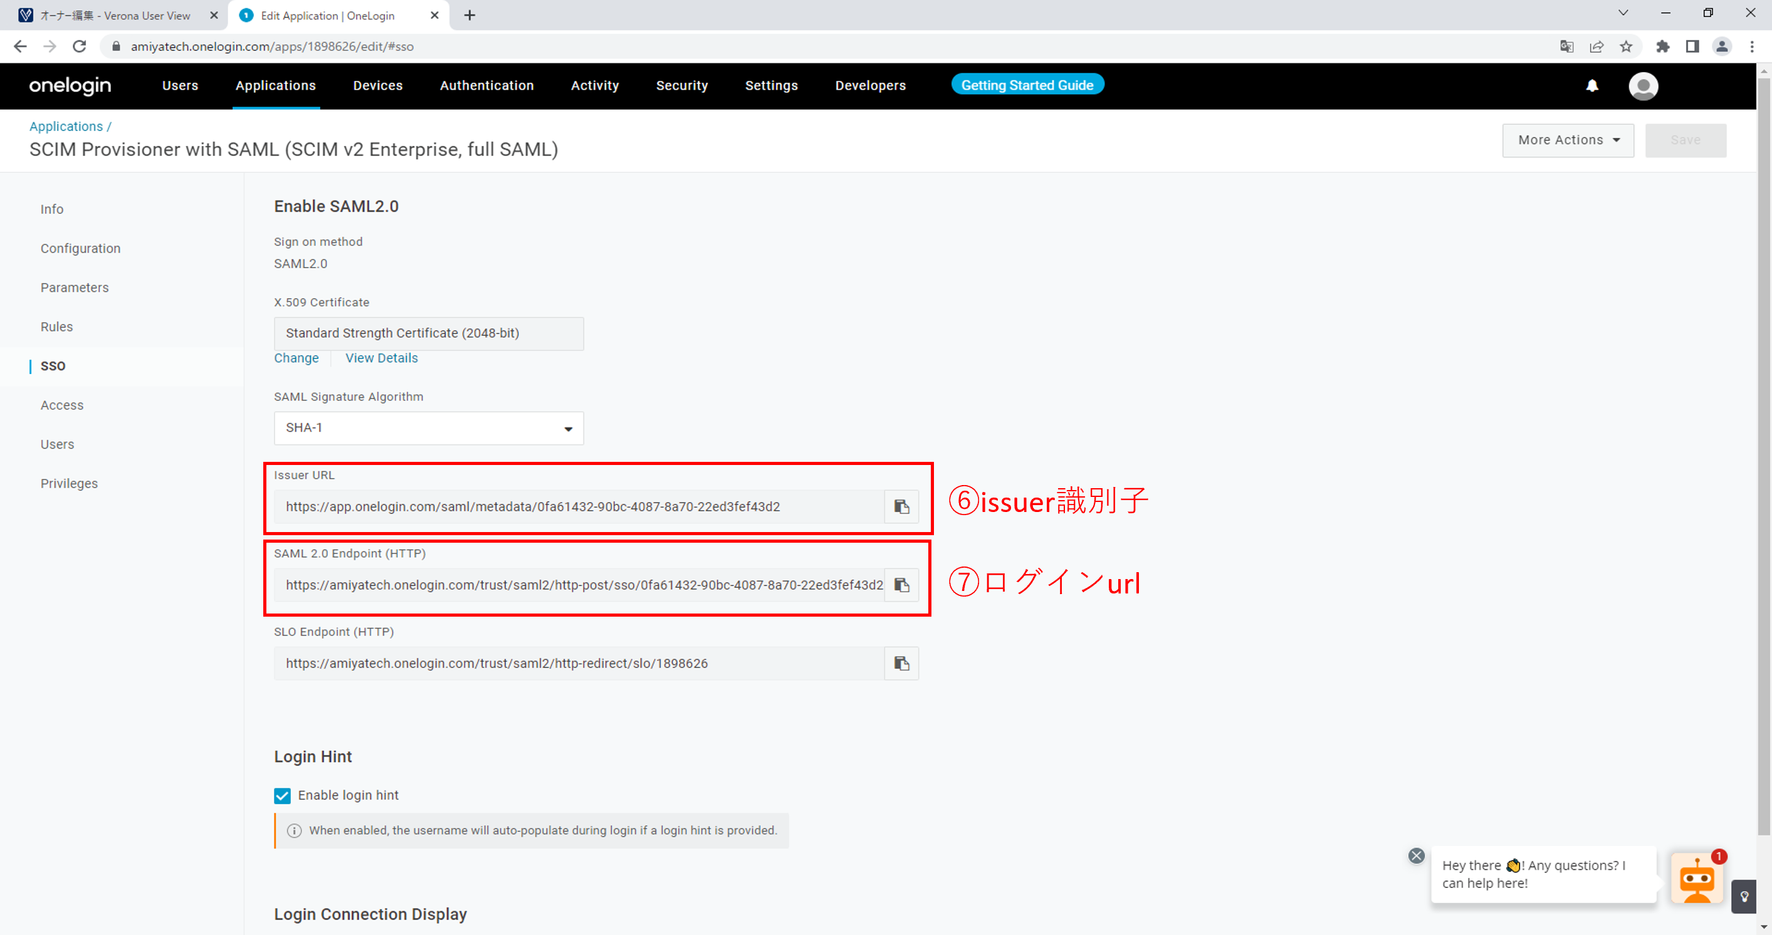Image resolution: width=1772 pixels, height=935 pixels.
Task: Click the Save button
Action: point(1685,140)
